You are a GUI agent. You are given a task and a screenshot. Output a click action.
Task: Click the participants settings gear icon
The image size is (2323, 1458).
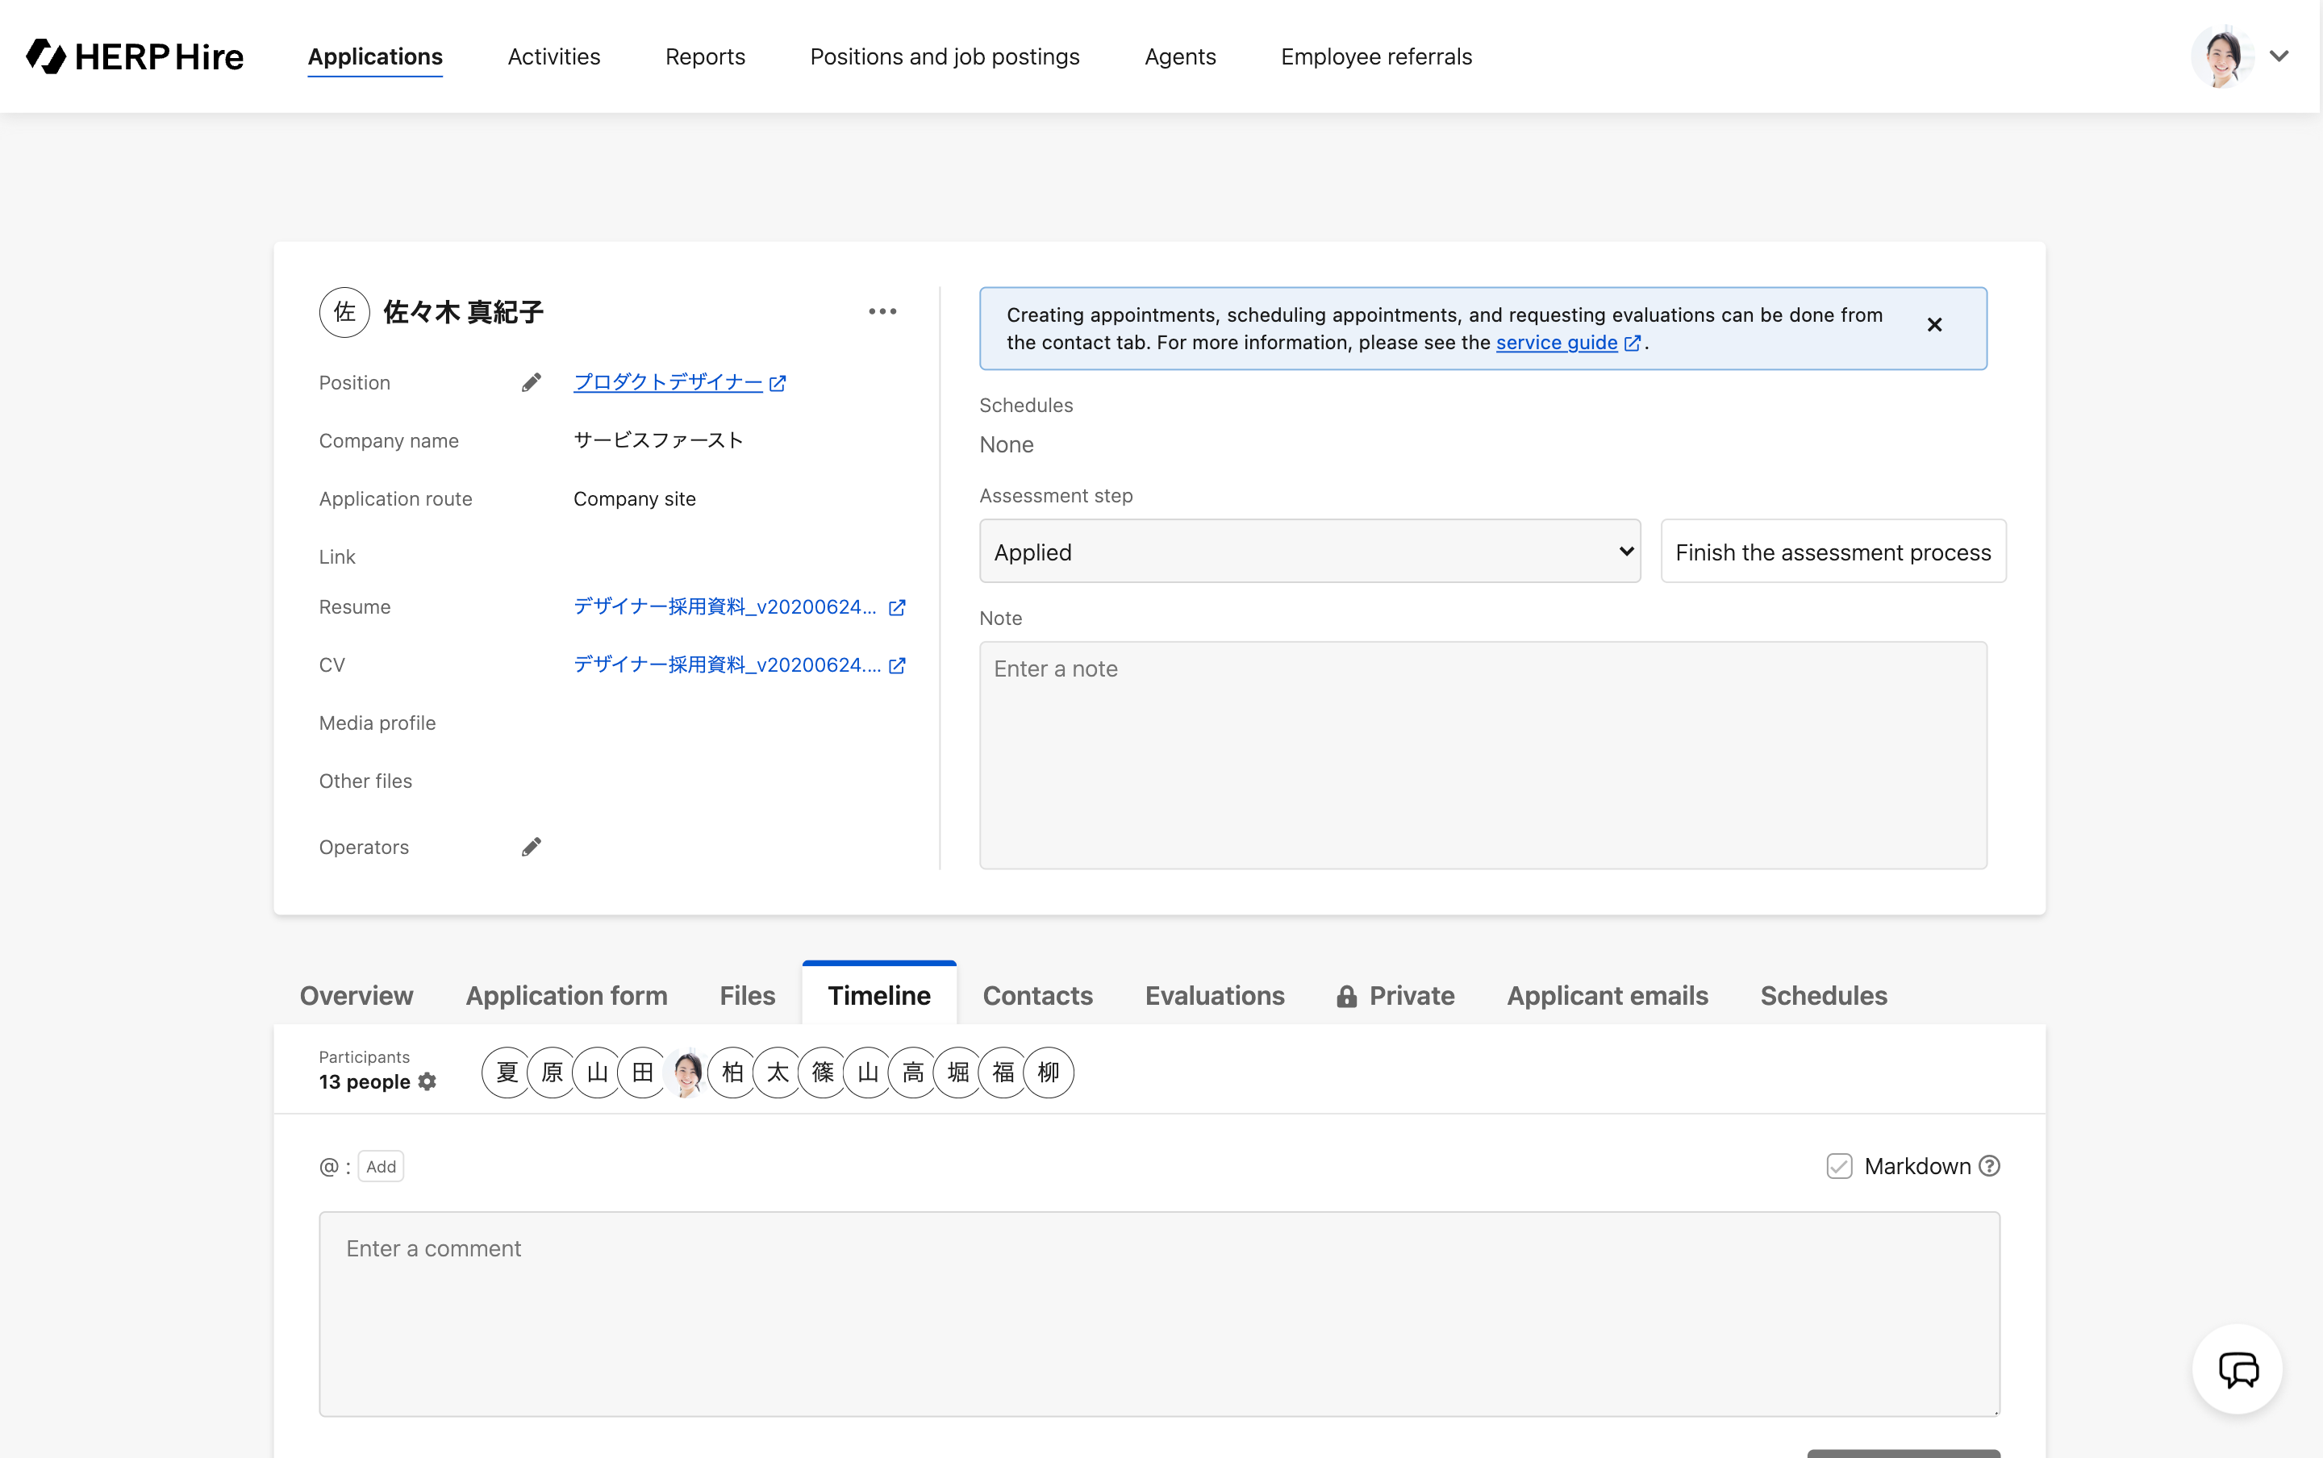click(x=428, y=1082)
